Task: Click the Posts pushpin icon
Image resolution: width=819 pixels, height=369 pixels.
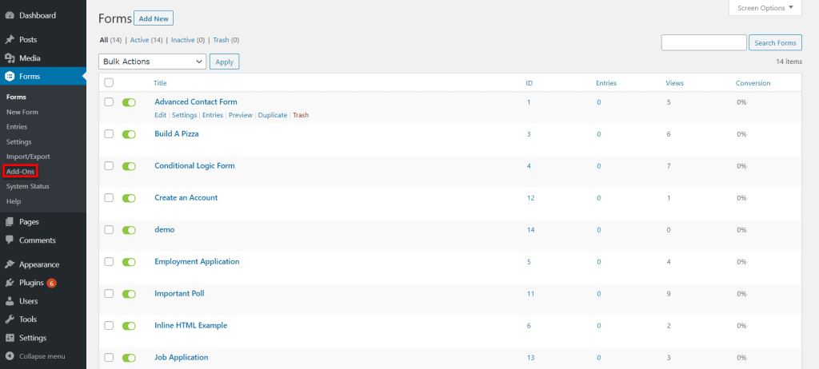Action: [10, 39]
